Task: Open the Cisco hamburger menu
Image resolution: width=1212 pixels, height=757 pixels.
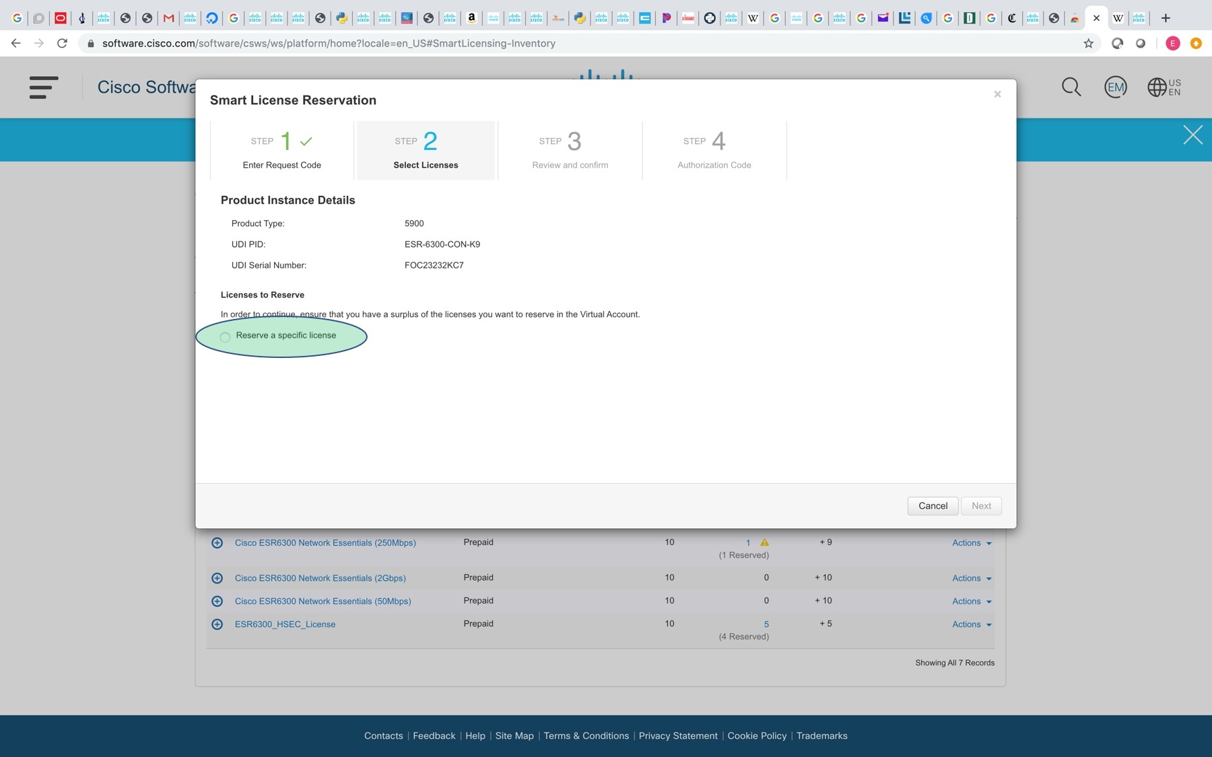Action: 44,87
